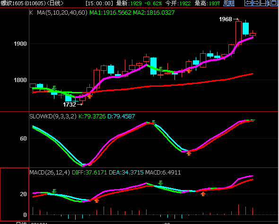The image size is (279, 224).
Task: Click the 日线 period label in the title
Action: [x=55, y=3]
